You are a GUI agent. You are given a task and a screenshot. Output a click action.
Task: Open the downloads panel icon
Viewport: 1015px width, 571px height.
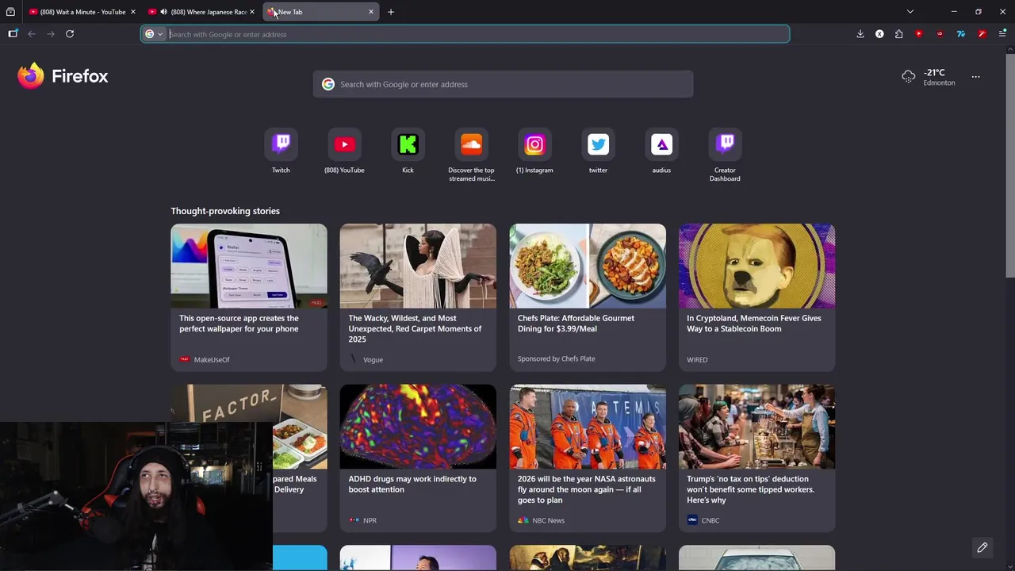coord(860,34)
